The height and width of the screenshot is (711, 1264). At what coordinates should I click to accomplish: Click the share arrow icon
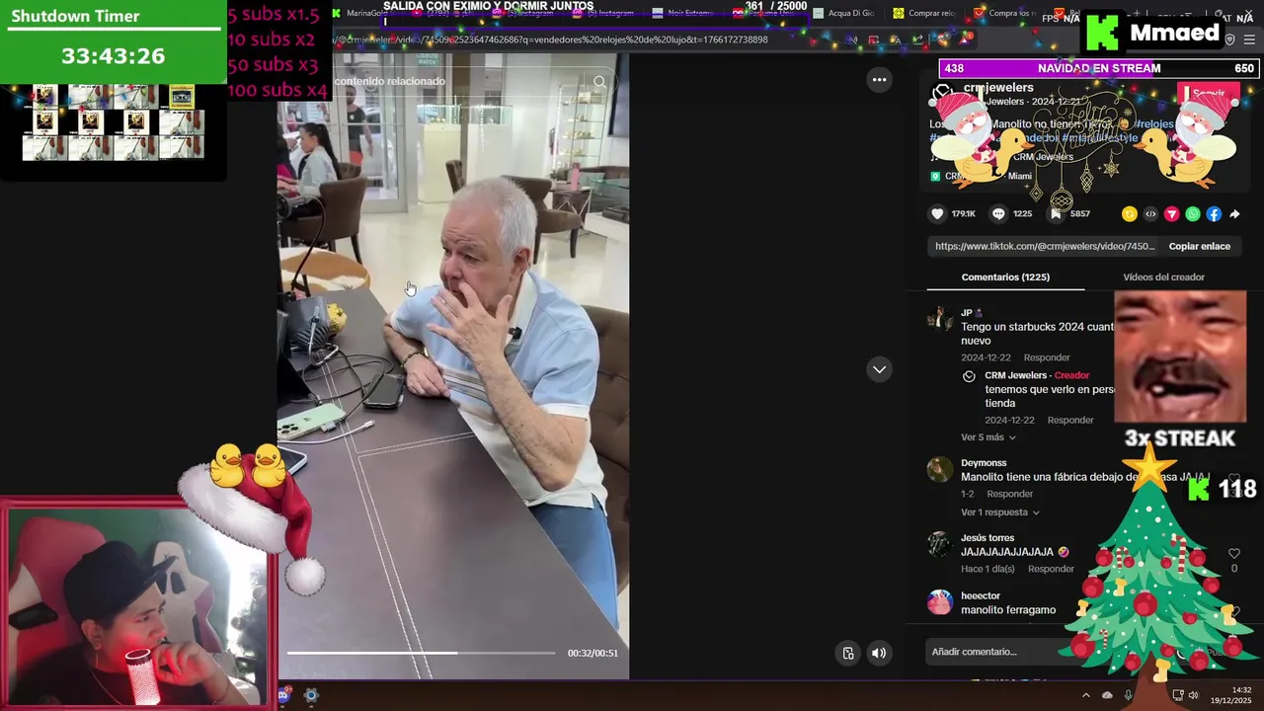[x=1234, y=213]
